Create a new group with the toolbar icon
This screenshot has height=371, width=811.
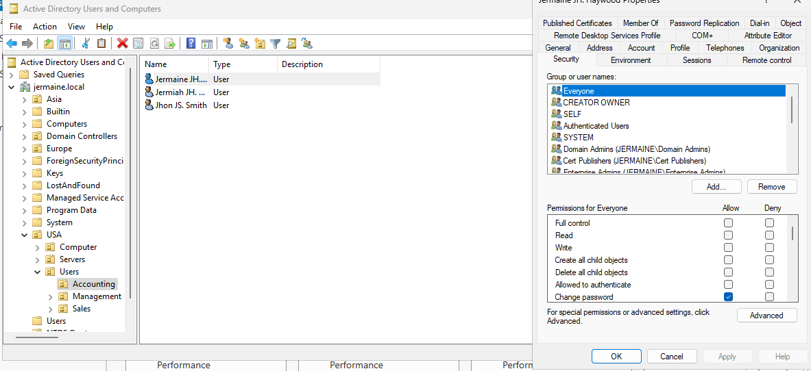coord(244,43)
